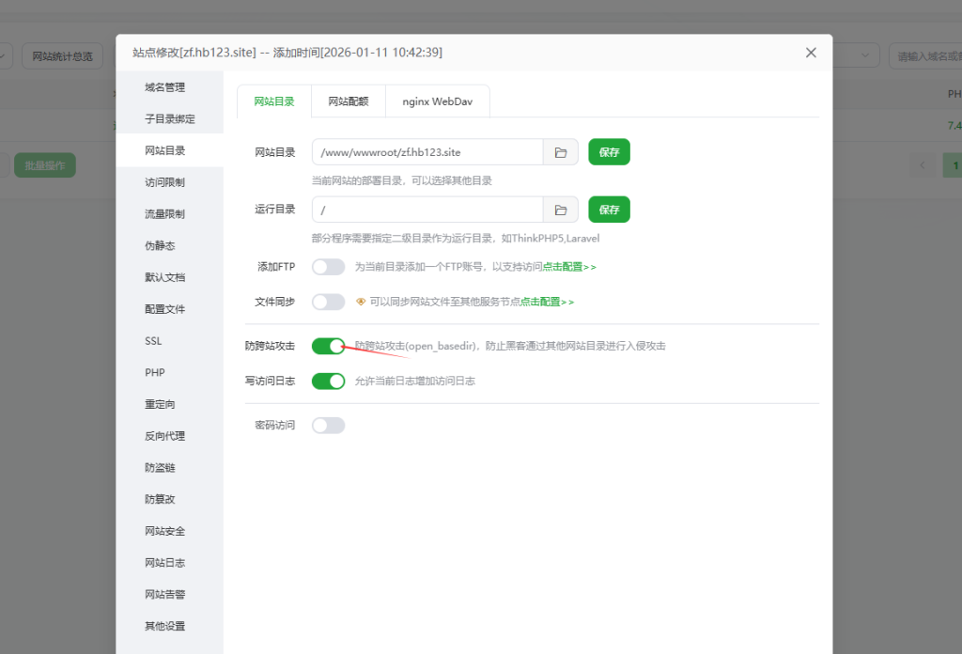This screenshot has width=962, height=654.
Task: Click the 运行目录 input field
Action: pos(427,210)
